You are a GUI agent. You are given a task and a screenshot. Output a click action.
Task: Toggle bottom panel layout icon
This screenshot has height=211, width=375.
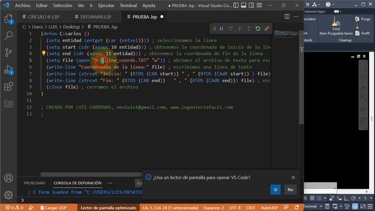coord(244,5)
